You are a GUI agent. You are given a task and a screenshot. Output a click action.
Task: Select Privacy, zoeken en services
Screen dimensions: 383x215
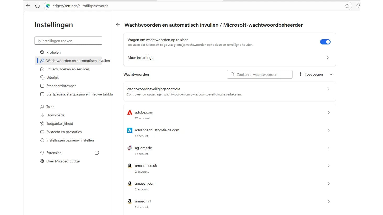(68, 69)
